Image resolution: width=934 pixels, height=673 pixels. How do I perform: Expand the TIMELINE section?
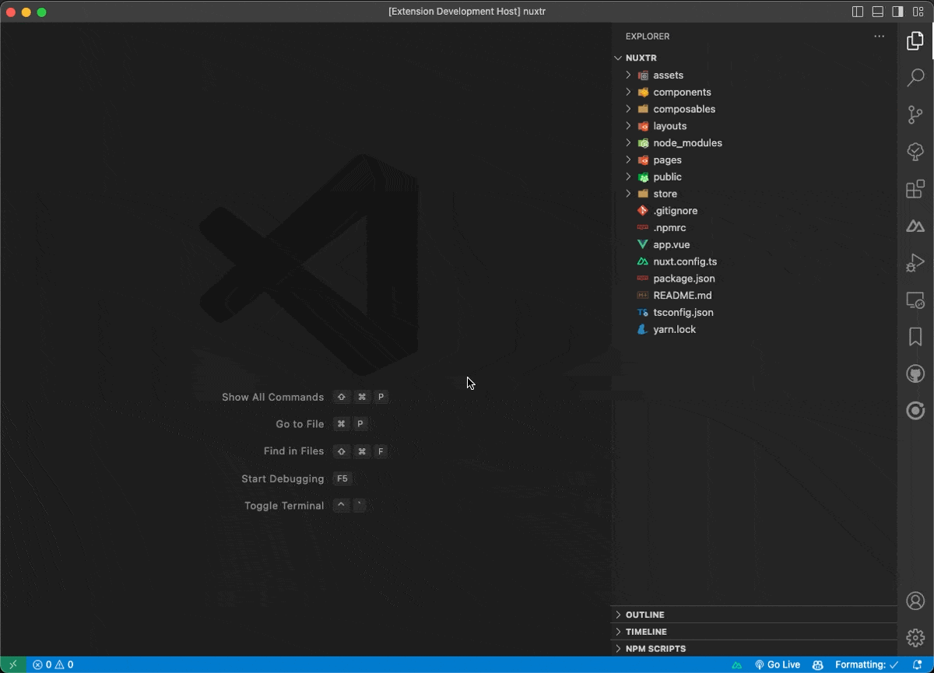pos(753,632)
